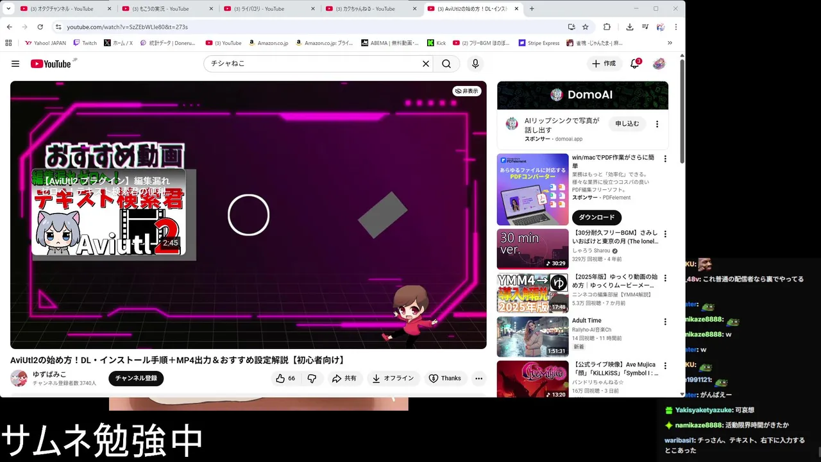Reload the current page
Image resolution: width=821 pixels, height=462 pixels.
[40, 27]
